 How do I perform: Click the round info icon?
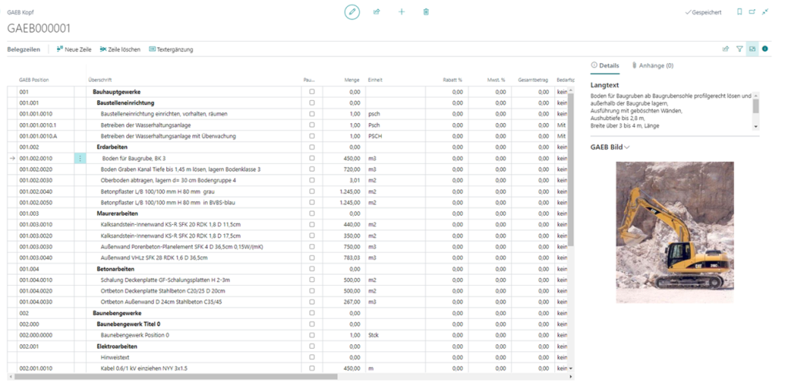765,49
